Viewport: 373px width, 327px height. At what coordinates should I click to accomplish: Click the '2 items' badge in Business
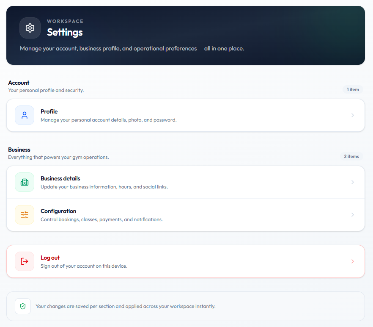(351, 156)
